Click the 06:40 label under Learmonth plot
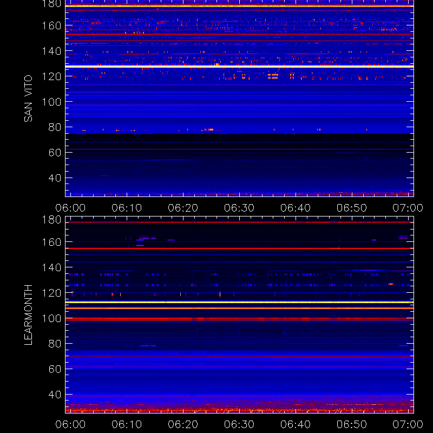This screenshot has height=433, width=433. coord(296,424)
